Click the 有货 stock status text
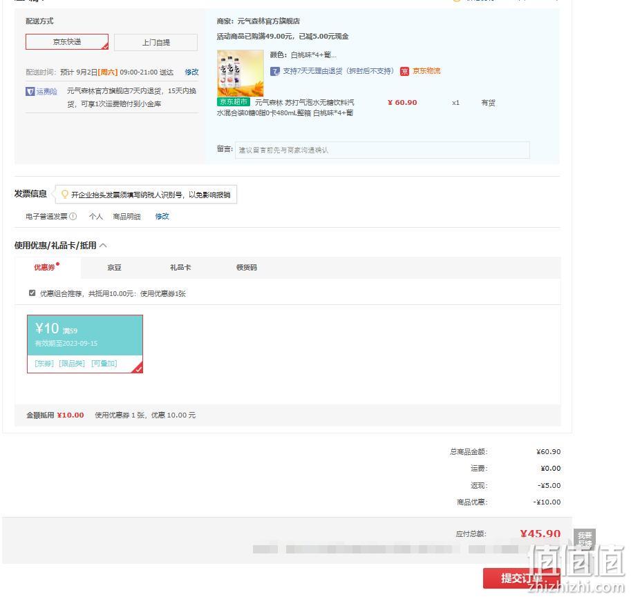This screenshot has width=631, height=599. tap(488, 103)
